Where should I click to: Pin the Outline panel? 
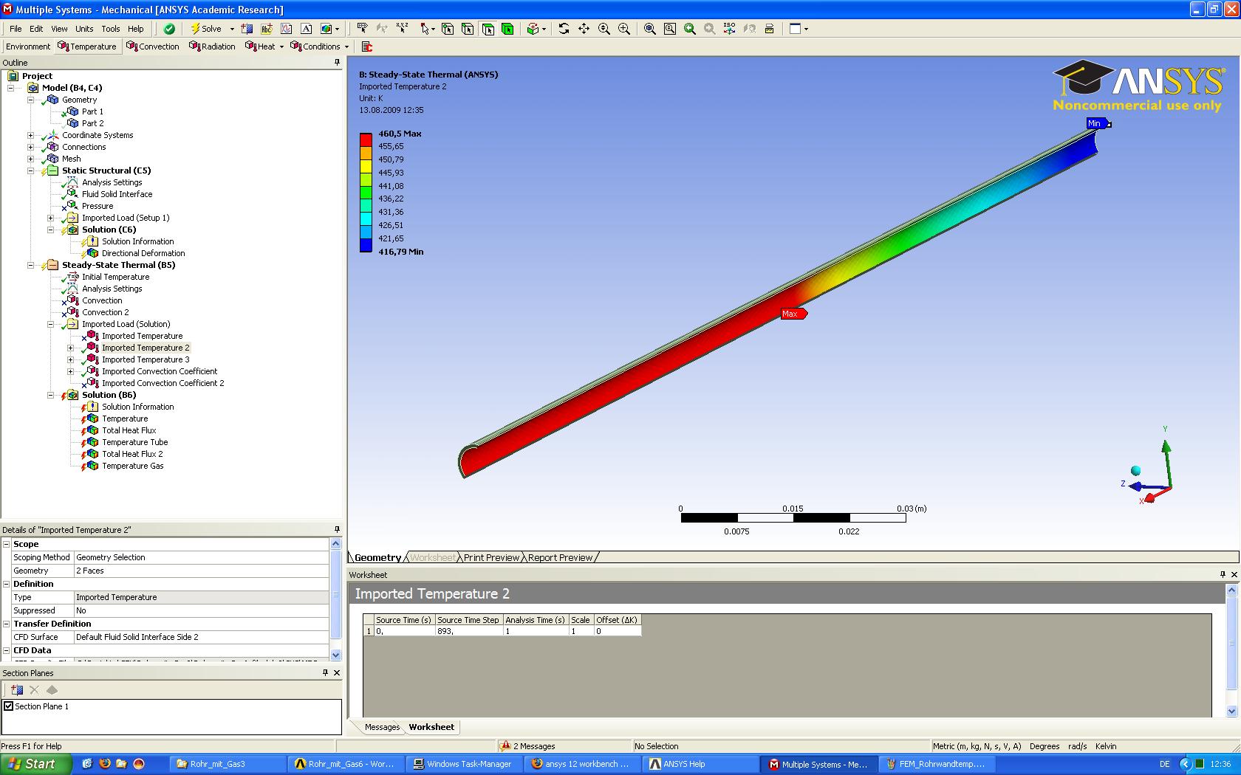(x=338, y=63)
